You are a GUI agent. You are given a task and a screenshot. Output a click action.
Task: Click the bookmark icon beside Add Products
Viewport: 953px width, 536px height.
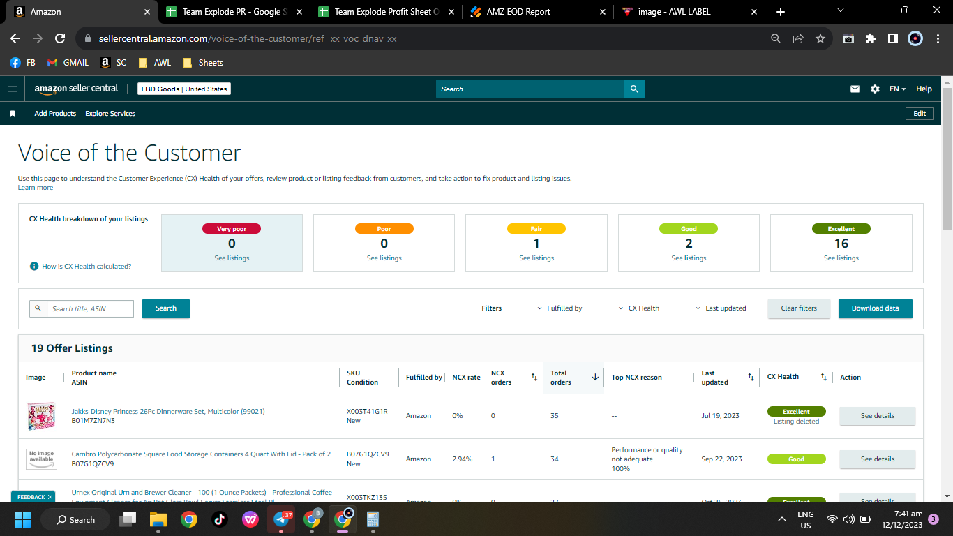click(x=13, y=114)
